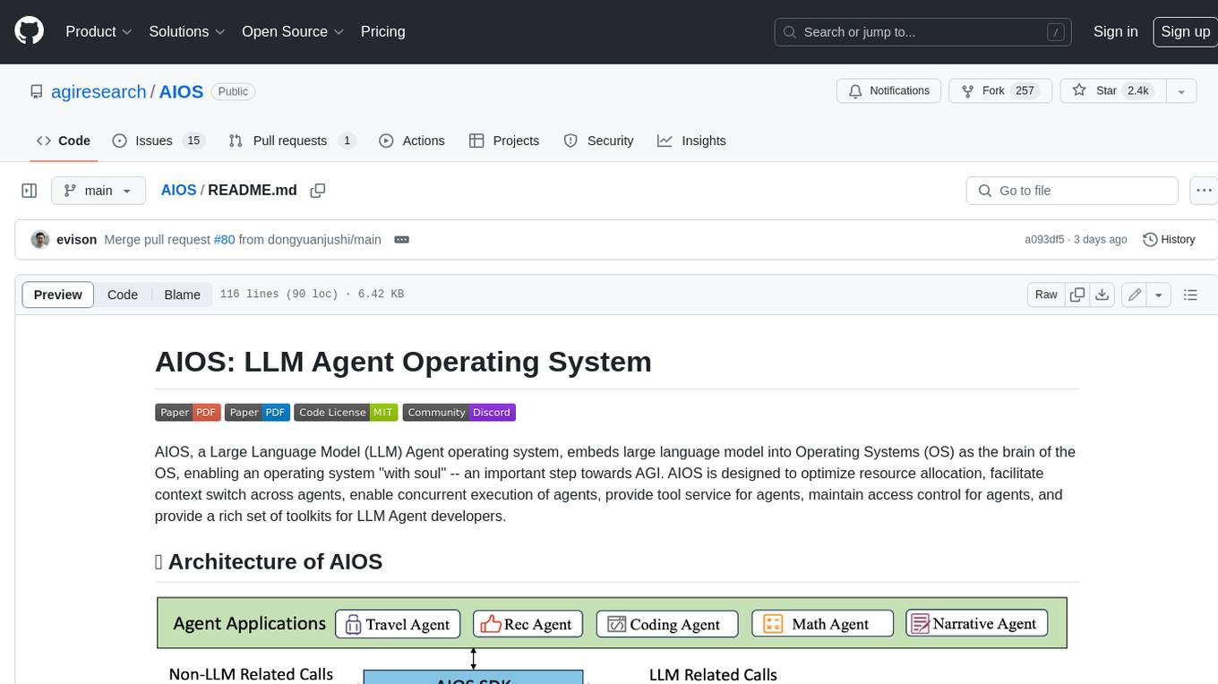Click the blue Paper PDF badge
This screenshot has height=684, width=1218.
click(x=257, y=412)
